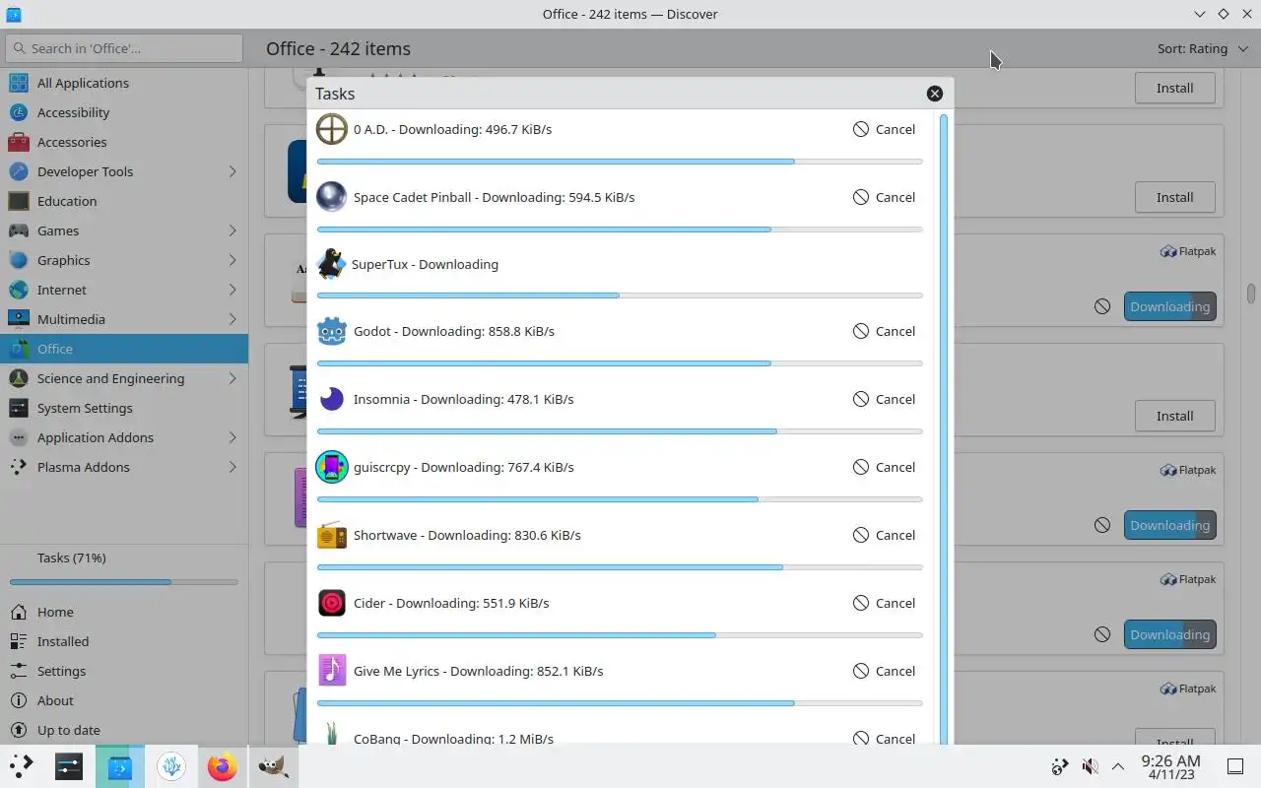The image size is (1261, 788).
Task: Open the Sort: Rating dropdown
Action: point(1203,48)
